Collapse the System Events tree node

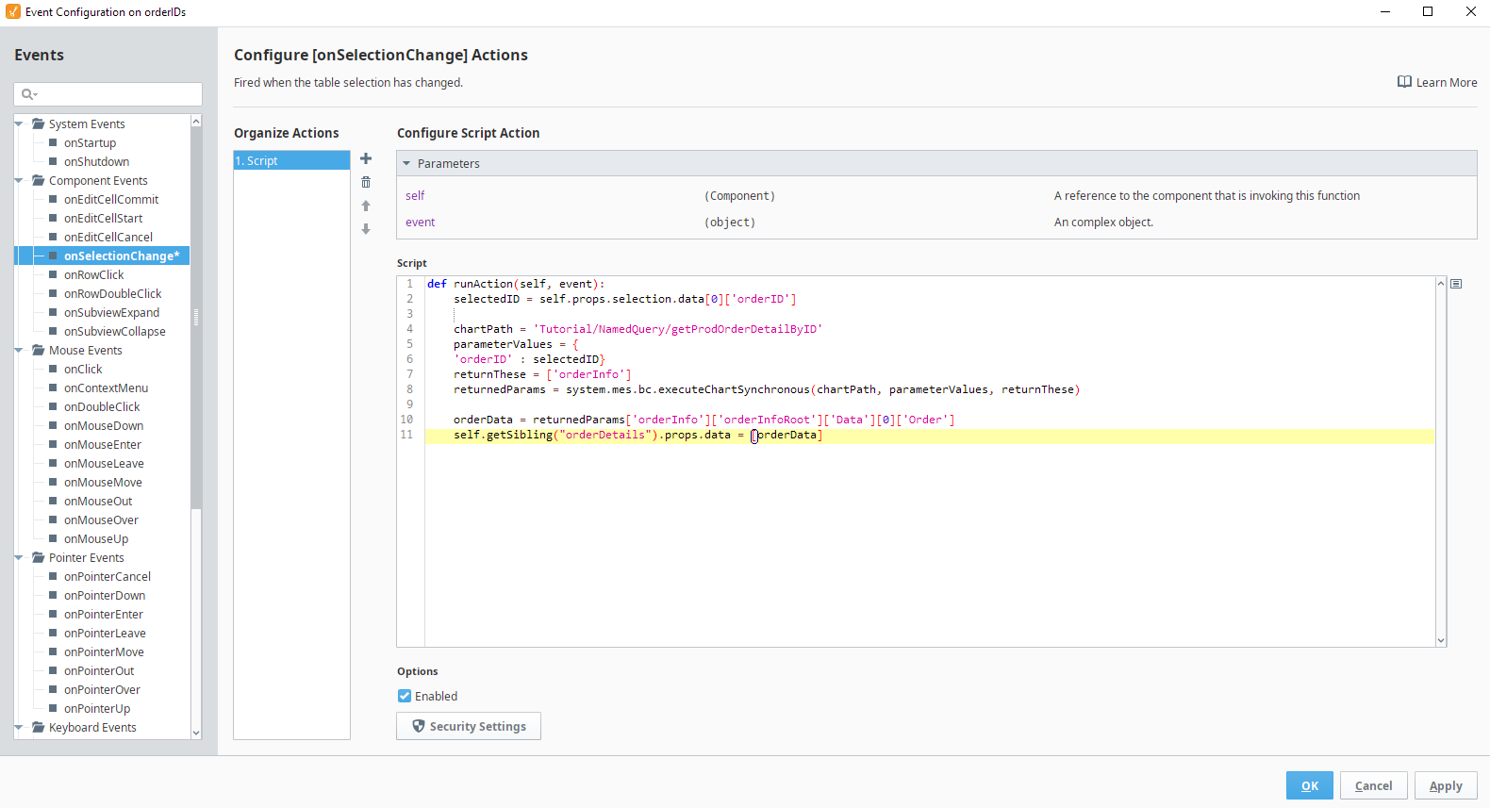click(x=19, y=124)
